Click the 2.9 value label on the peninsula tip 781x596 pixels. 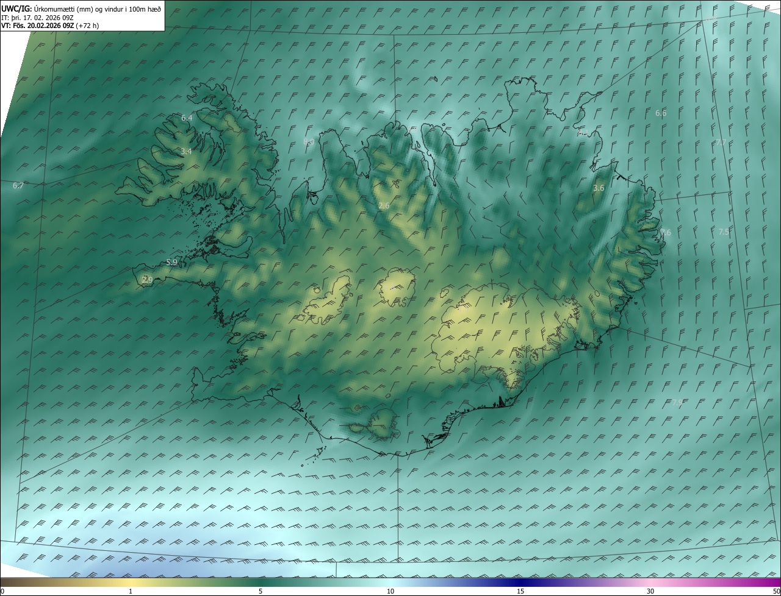(147, 280)
